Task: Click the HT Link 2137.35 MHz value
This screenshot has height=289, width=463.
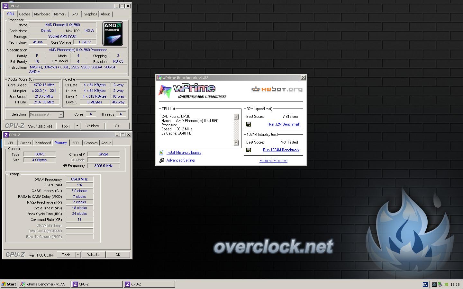Action: coord(44,102)
